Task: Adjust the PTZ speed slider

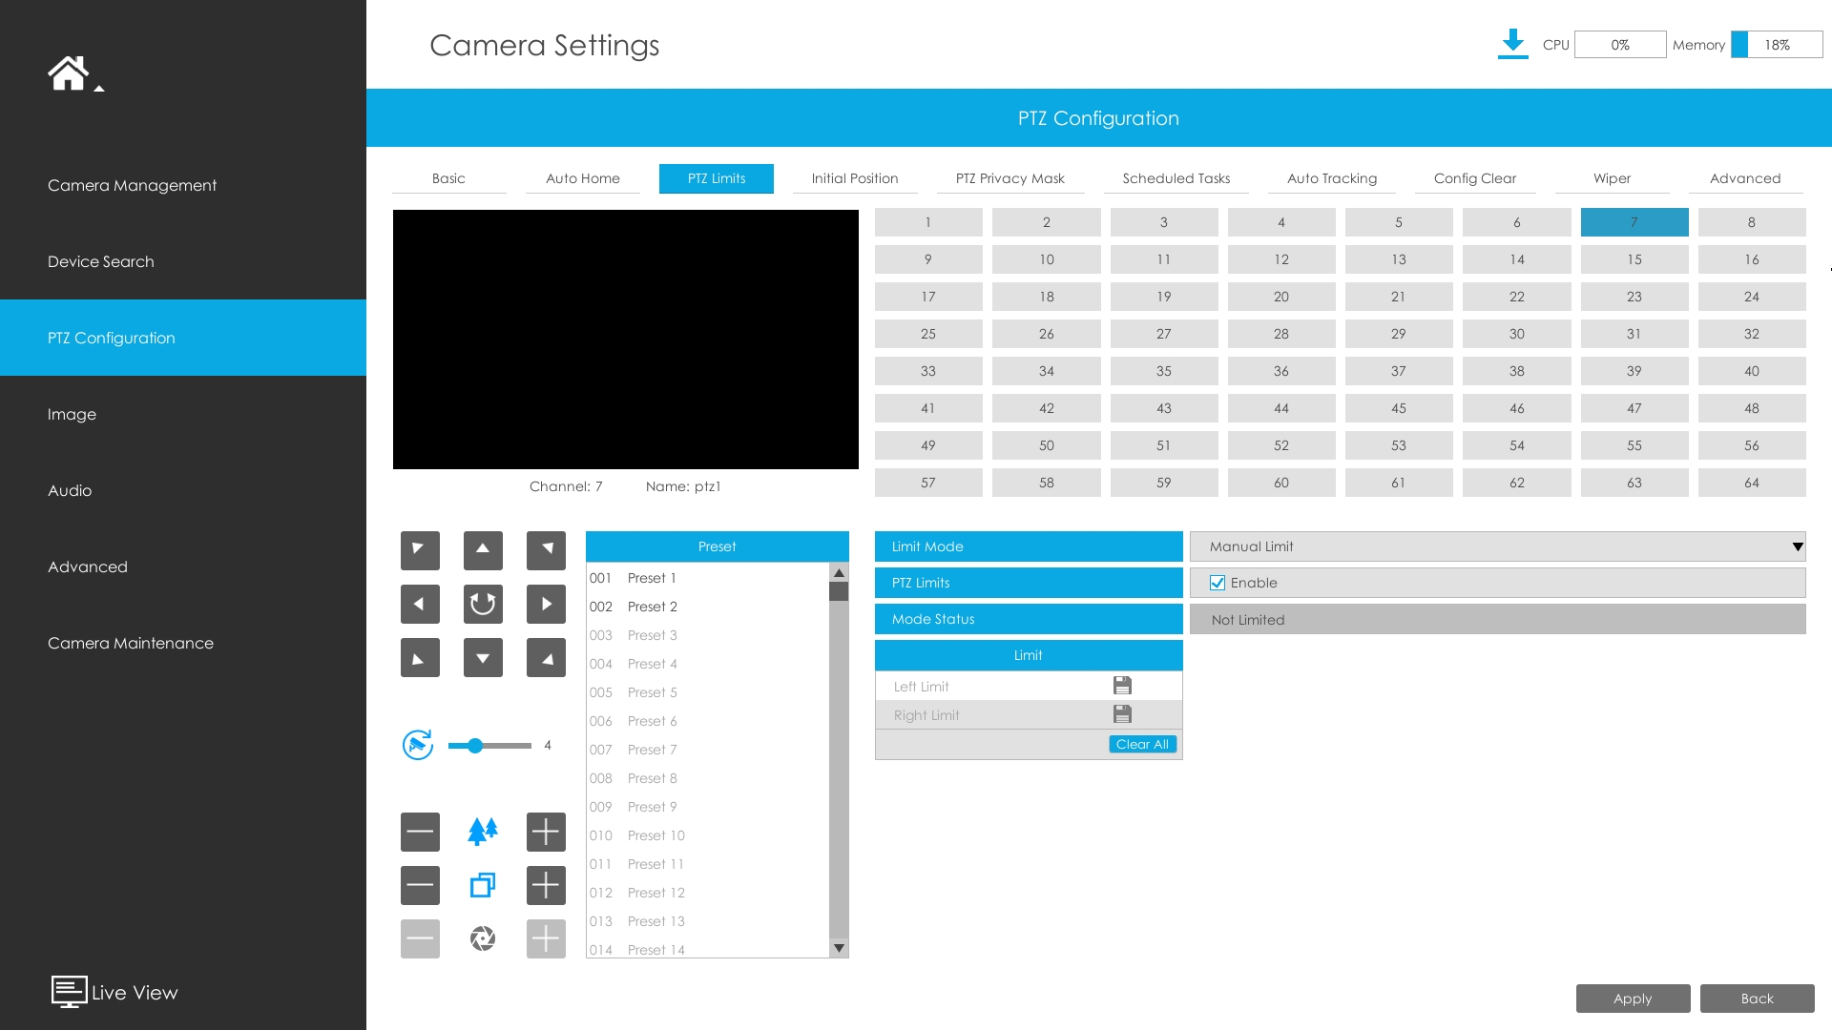Action: tap(475, 746)
